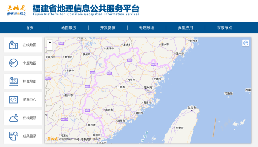Viewport: 258px width, 147px height.
Task: Open the 资源中心 link
Action: (30, 99)
